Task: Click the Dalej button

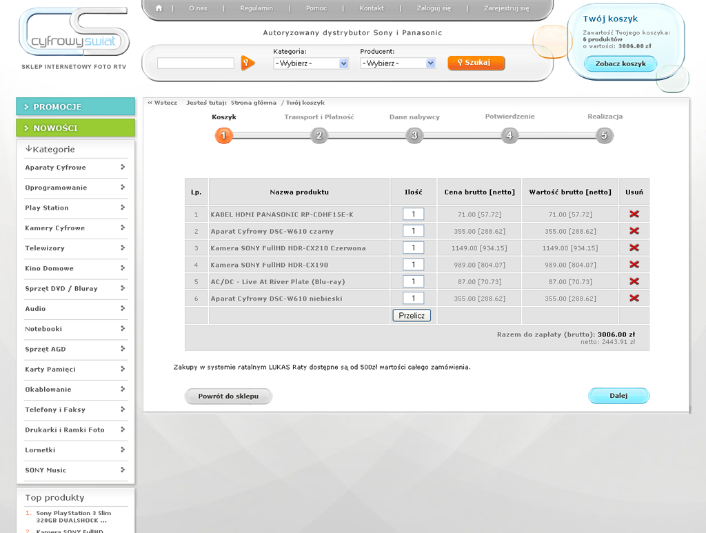Action: pyautogui.click(x=618, y=396)
